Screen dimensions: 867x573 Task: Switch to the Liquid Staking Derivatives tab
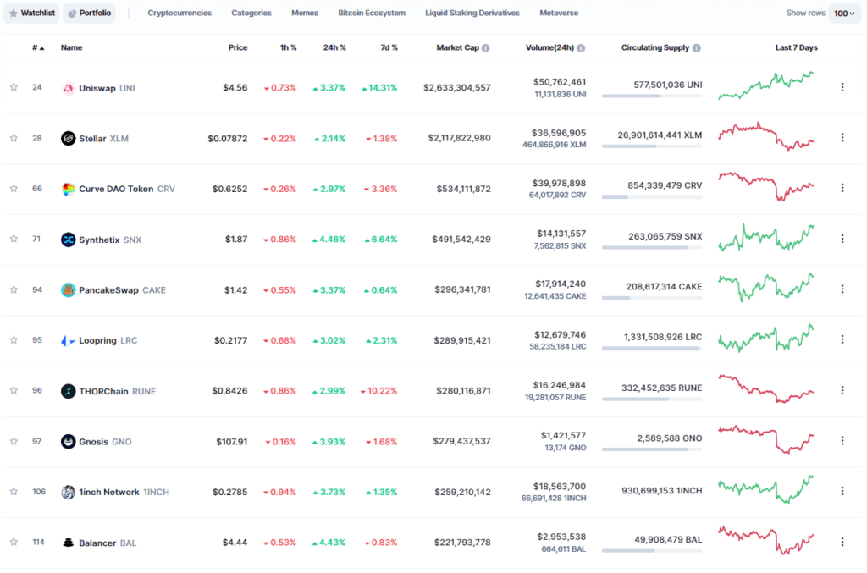click(x=472, y=13)
